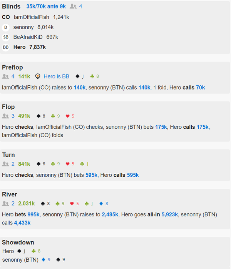Select the senonny player name in Blinds
The width and height of the screenshot is (231, 269).
pyautogui.click(x=23, y=27)
